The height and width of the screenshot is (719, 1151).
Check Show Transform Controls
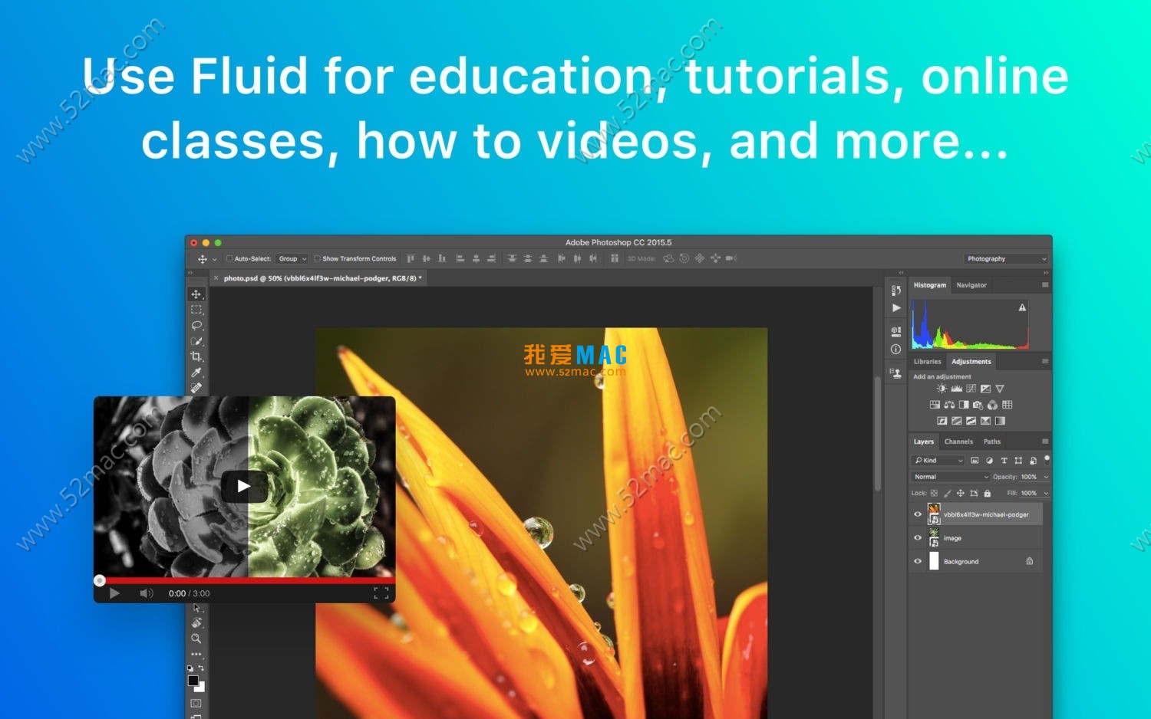pos(317,259)
